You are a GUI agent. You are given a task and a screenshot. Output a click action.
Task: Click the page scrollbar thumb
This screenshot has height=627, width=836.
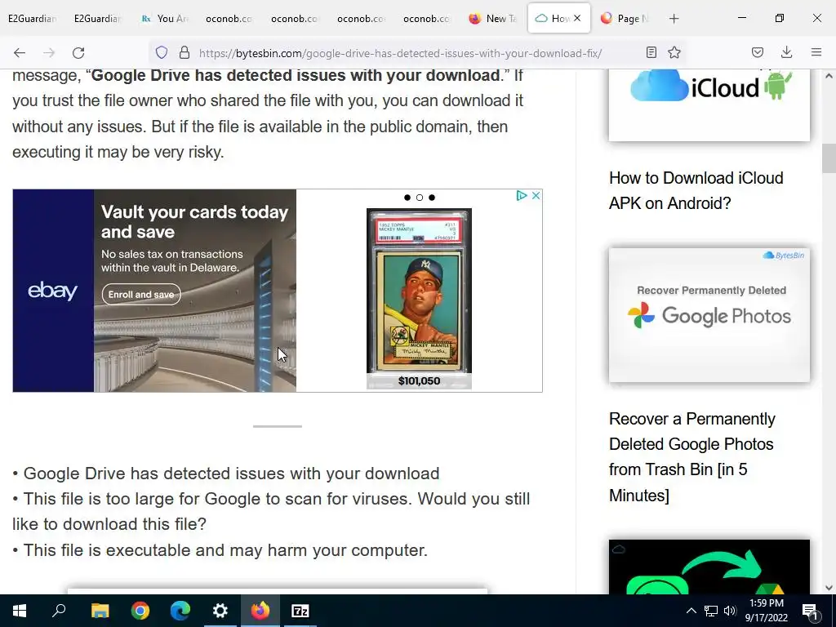tap(829, 158)
